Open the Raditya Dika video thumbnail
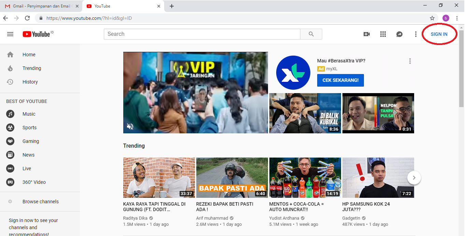Viewport: 465px width, 236px height. (159, 177)
